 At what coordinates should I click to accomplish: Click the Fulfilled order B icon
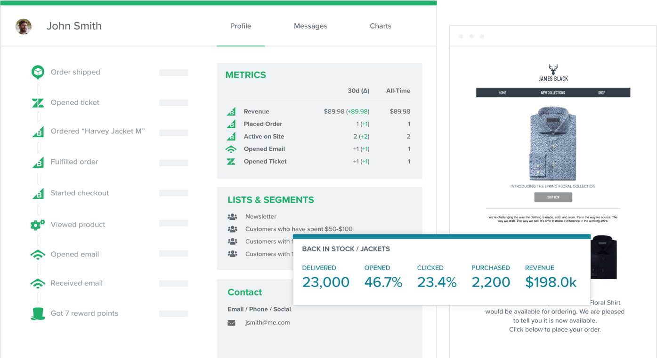click(x=38, y=162)
